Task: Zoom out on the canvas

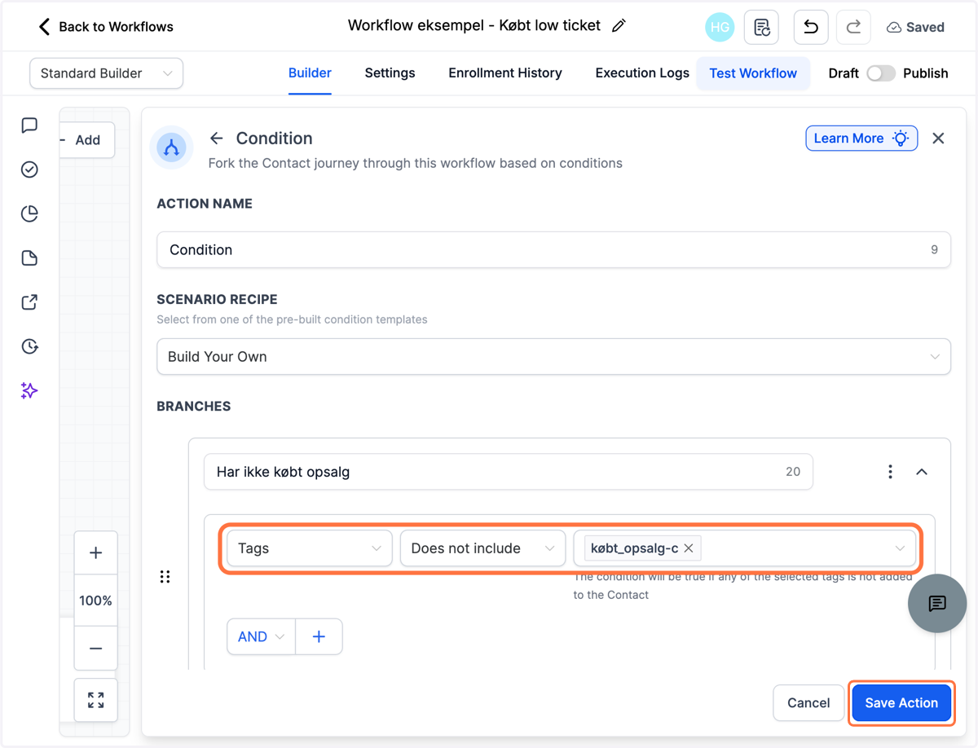Action: [95, 649]
